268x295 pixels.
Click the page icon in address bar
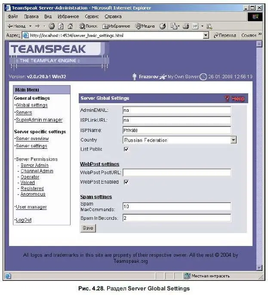[x=26, y=35]
